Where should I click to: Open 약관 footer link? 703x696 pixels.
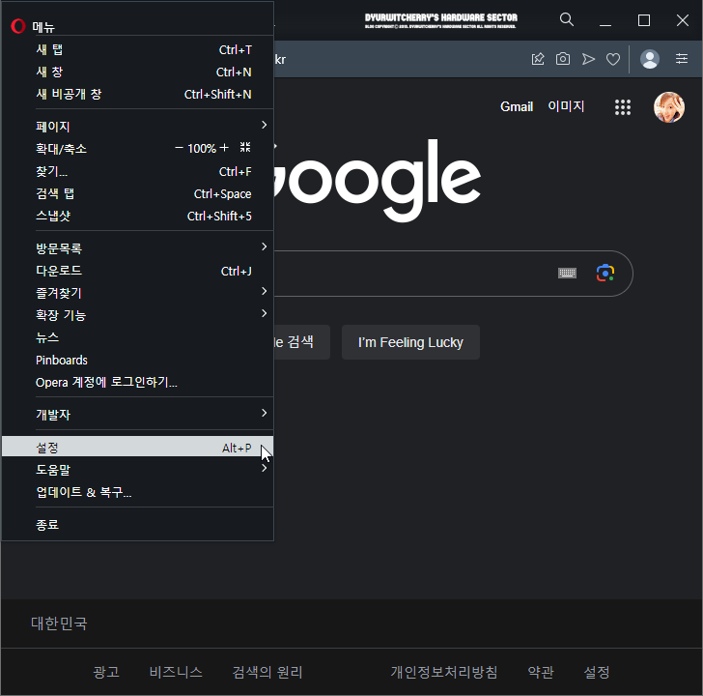click(541, 672)
